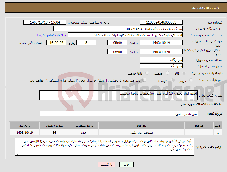Click the تعداد / مقدار column header

pos(54,126)
